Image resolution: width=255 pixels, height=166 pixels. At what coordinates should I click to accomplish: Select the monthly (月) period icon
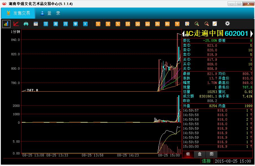coord(66,24)
